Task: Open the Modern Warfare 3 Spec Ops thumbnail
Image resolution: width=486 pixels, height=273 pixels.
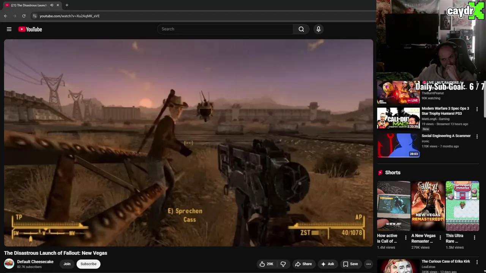Action: [x=398, y=118]
